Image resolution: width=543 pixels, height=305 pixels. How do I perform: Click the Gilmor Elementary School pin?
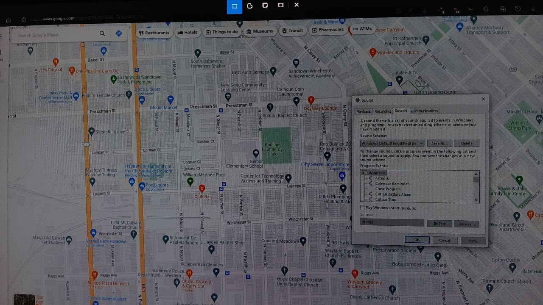coord(256,153)
